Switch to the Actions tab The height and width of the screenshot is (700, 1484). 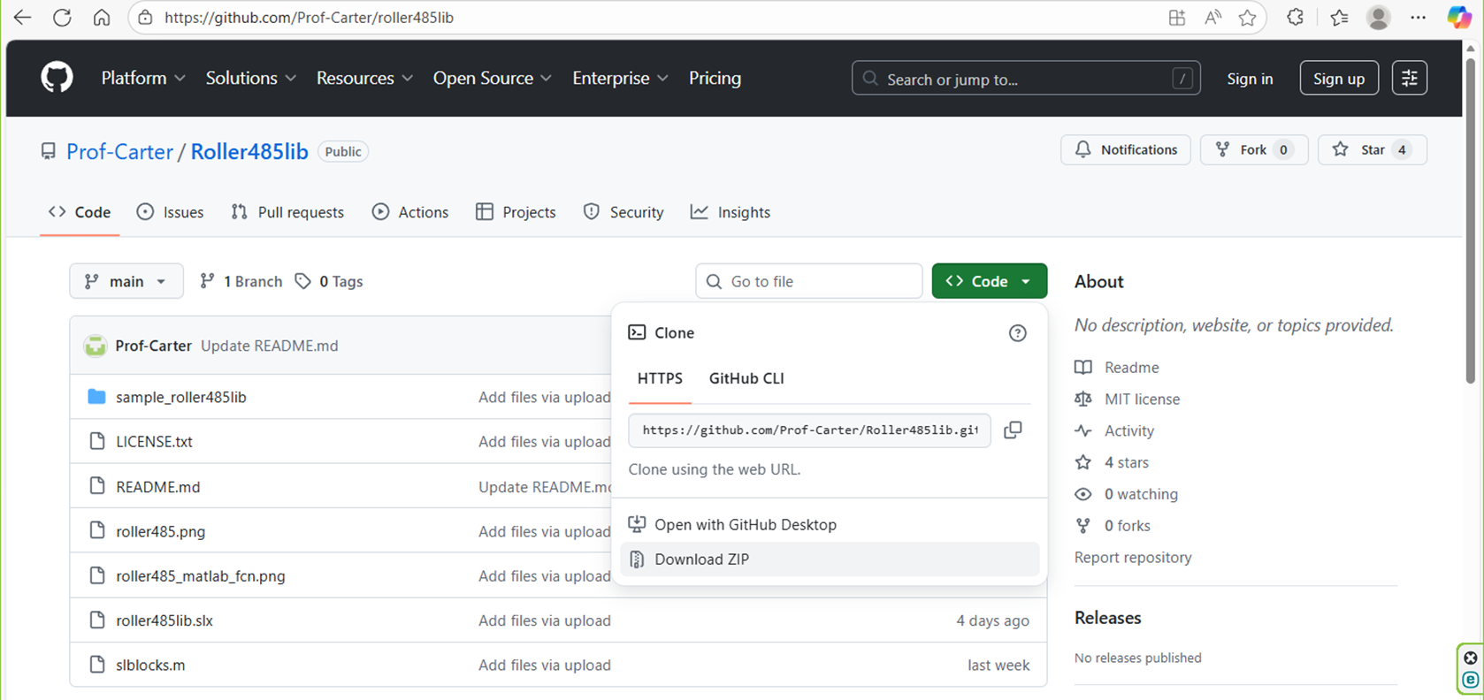pyautogui.click(x=410, y=212)
